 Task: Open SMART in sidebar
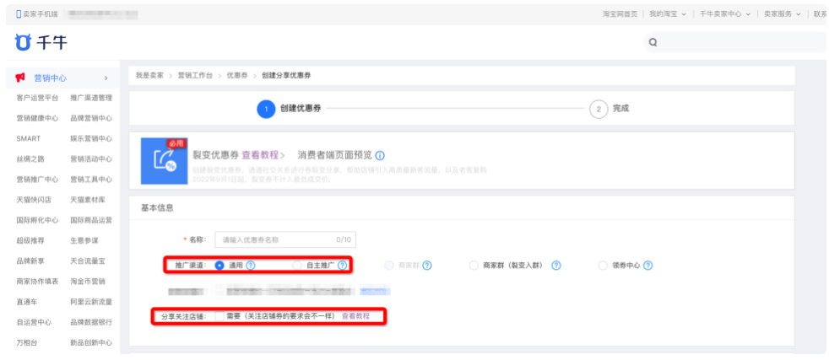(x=29, y=138)
